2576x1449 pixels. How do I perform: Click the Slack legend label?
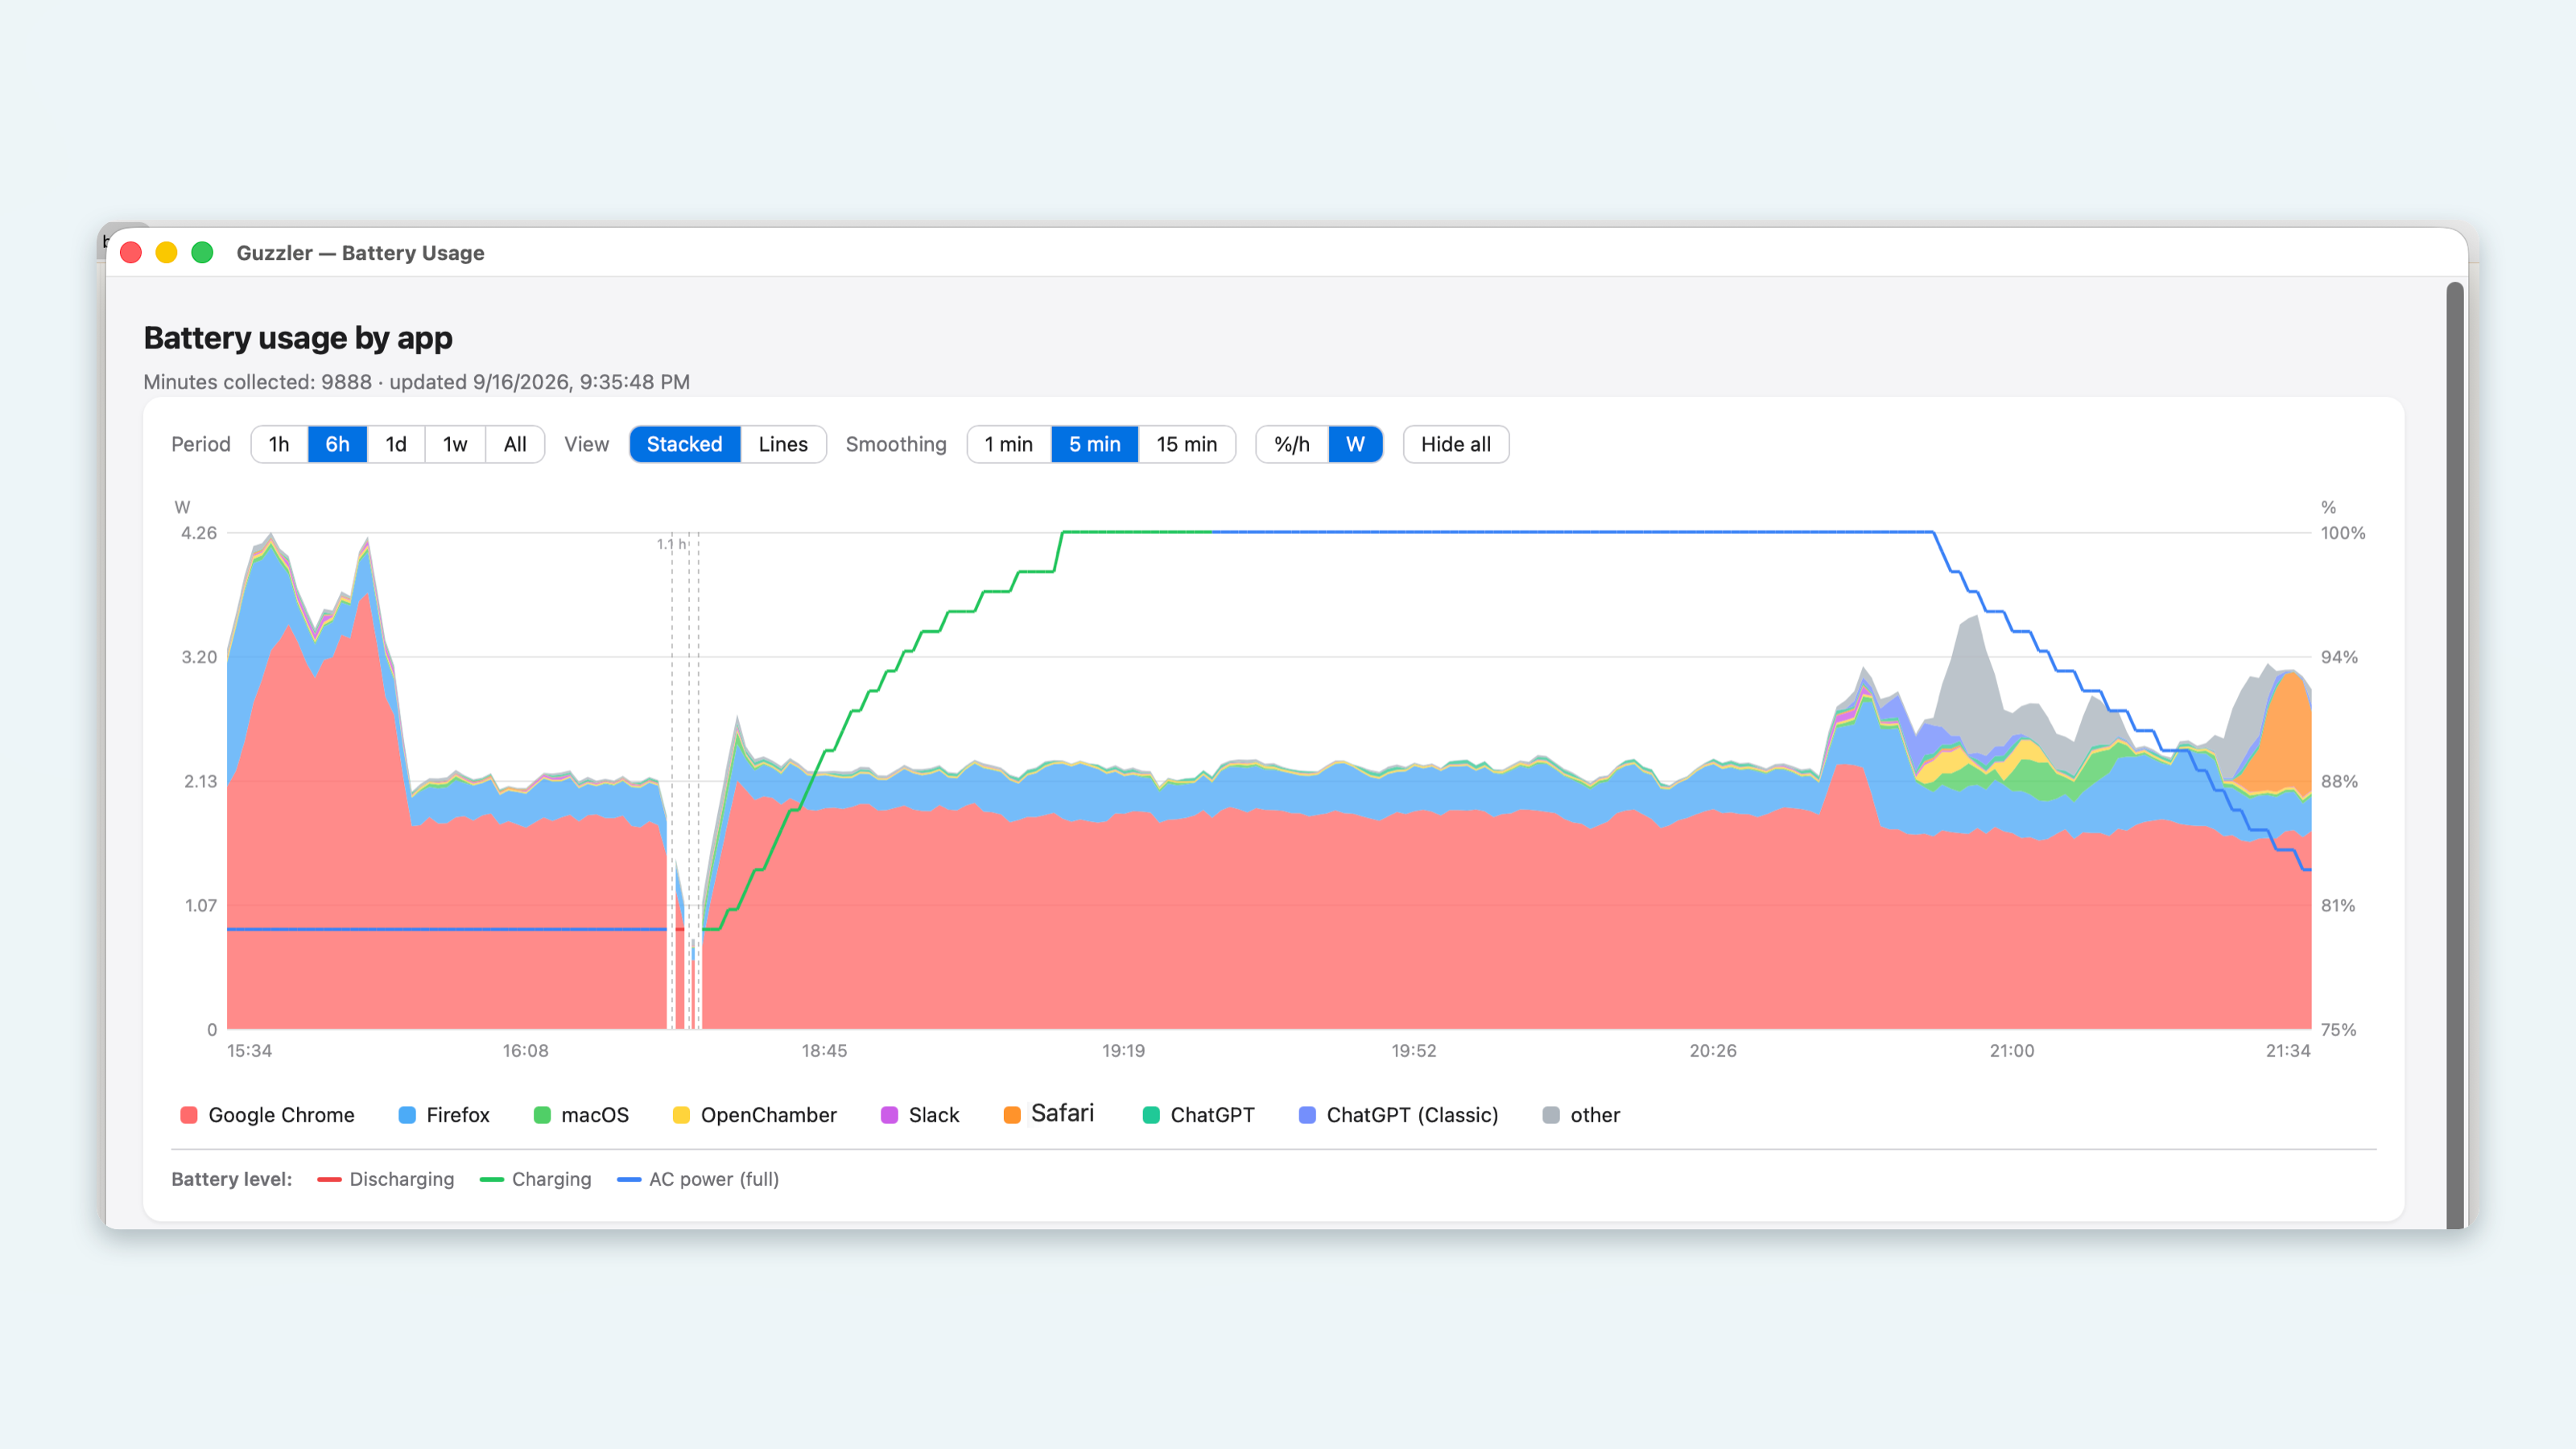tap(934, 1115)
